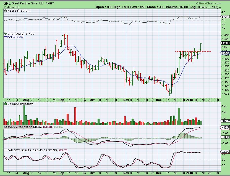230x176 pixels.
Task: Click the RSI(14) line icon in legend
Action: (x=6, y=10)
